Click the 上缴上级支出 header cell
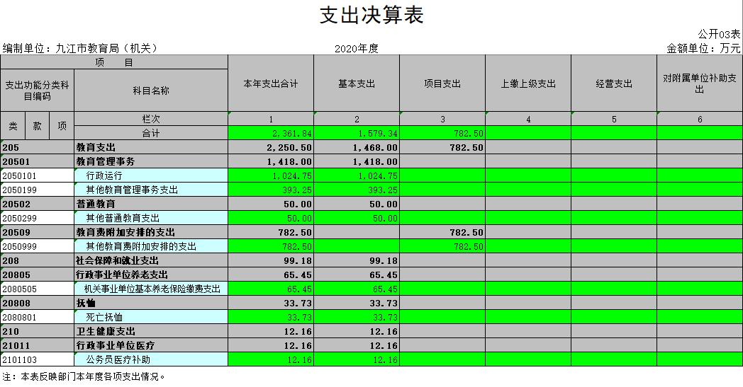This screenshot has width=743, height=387. [x=528, y=83]
